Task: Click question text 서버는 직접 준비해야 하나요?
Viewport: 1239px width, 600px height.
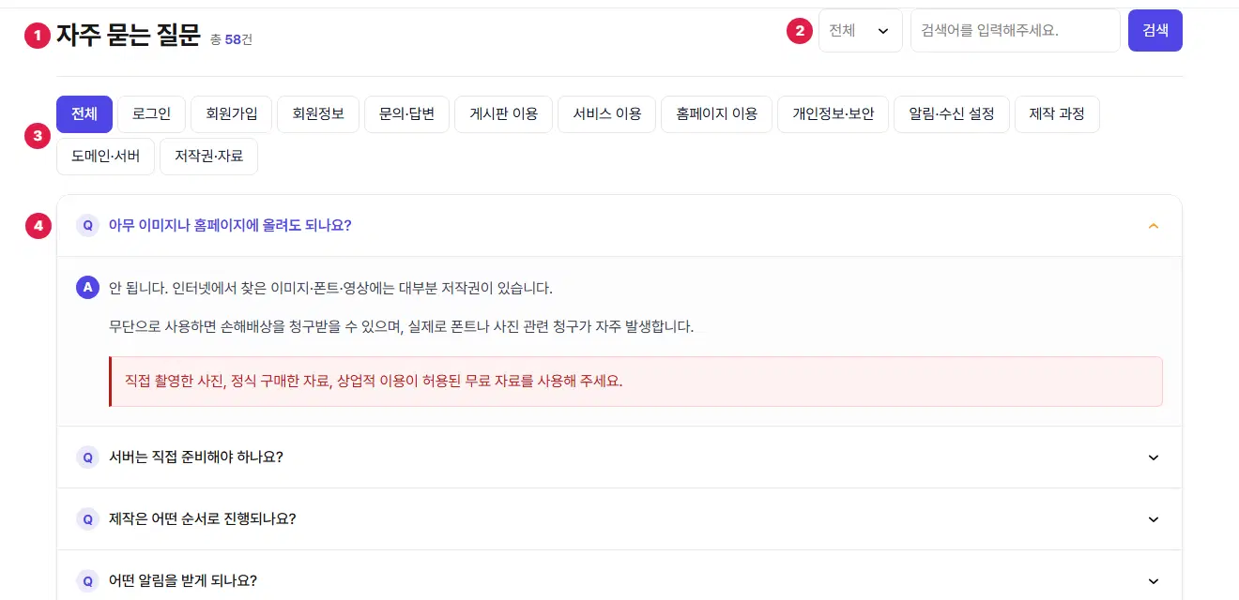Action: coord(196,457)
